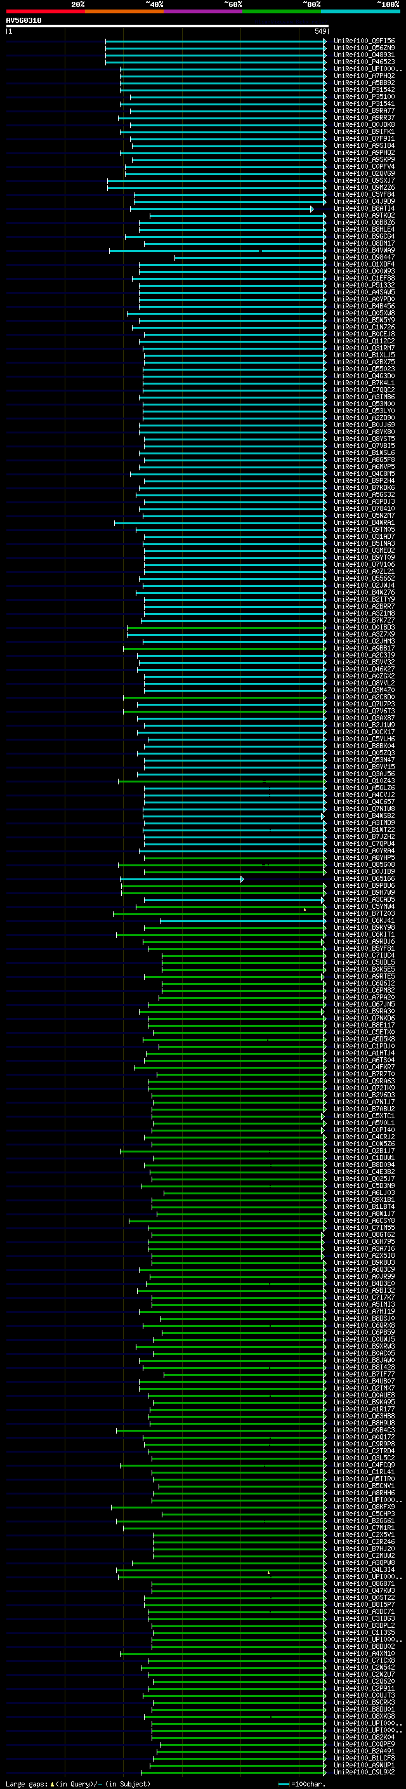406x1789 pixels.
Task: Click hit label UniRef100_A7NIJ7
Action: click(x=363, y=1103)
